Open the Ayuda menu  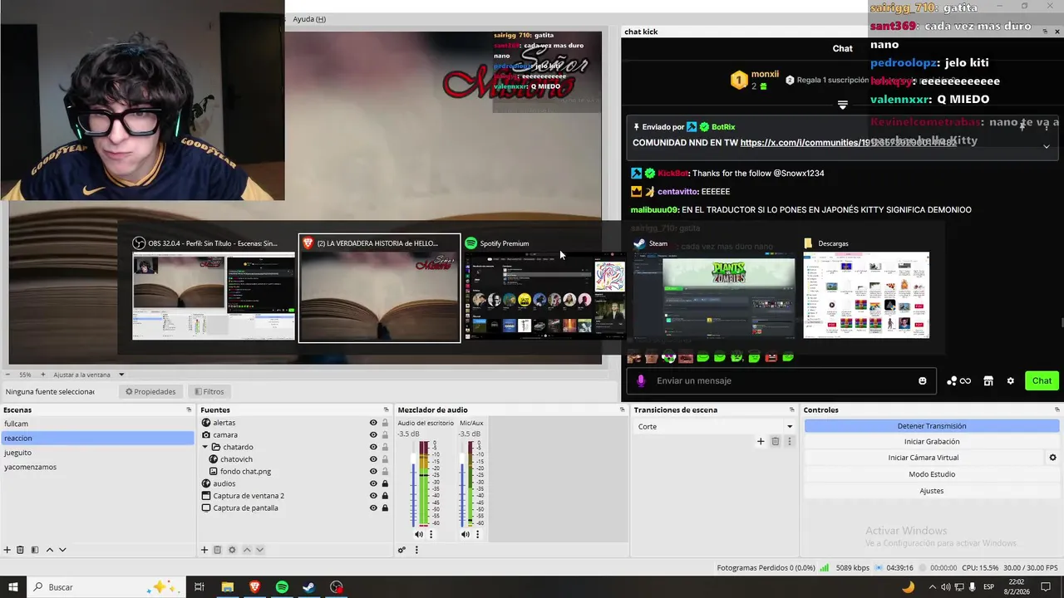point(309,19)
